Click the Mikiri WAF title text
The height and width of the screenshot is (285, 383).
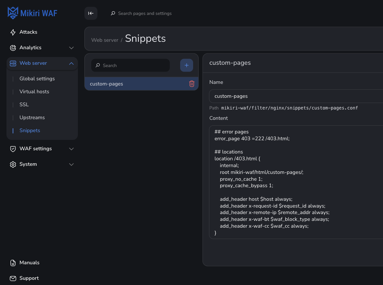pyautogui.click(x=39, y=13)
